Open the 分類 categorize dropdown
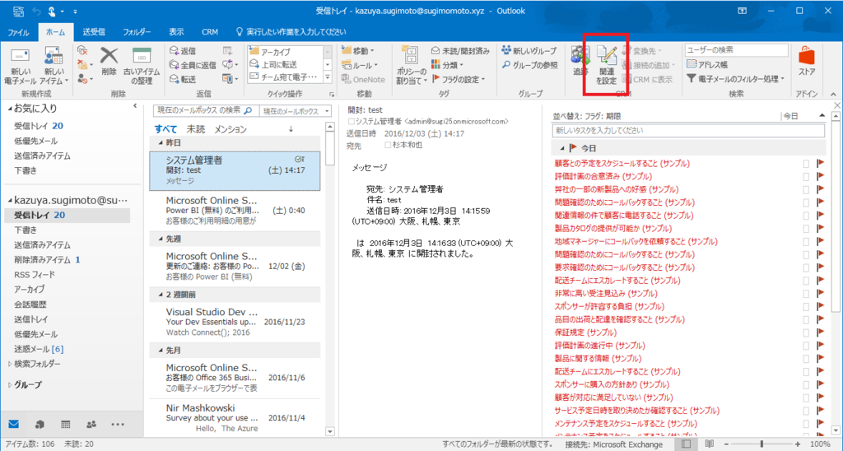The height and width of the screenshot is (451, 843). 447,65
